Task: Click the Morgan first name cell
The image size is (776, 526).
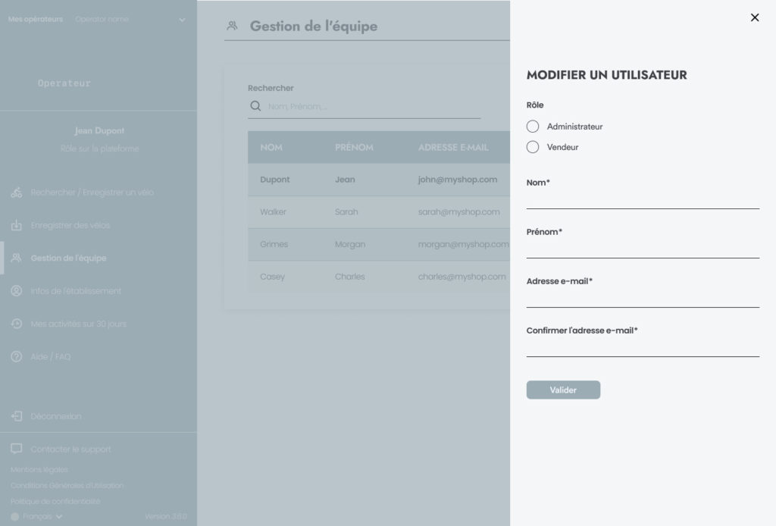Action: (x=350, y=245)
